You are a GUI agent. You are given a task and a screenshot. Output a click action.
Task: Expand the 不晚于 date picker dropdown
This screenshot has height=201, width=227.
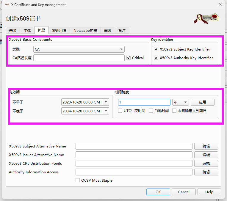pos(106,111)
